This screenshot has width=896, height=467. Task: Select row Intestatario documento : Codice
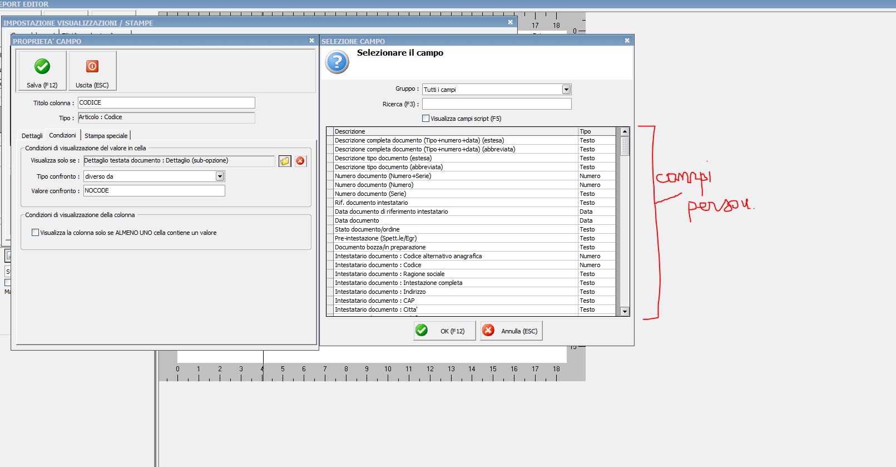coord(472,265)
